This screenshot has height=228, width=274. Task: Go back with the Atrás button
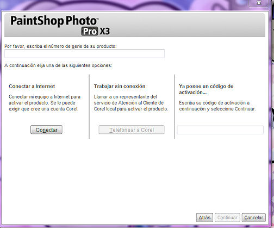click(x=204, y=218)
